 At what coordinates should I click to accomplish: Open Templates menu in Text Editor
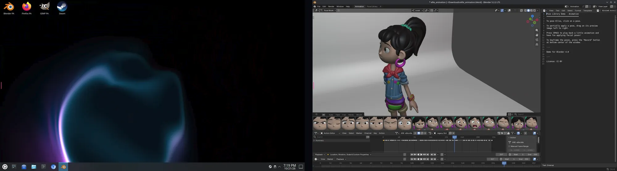coord(587,11)
